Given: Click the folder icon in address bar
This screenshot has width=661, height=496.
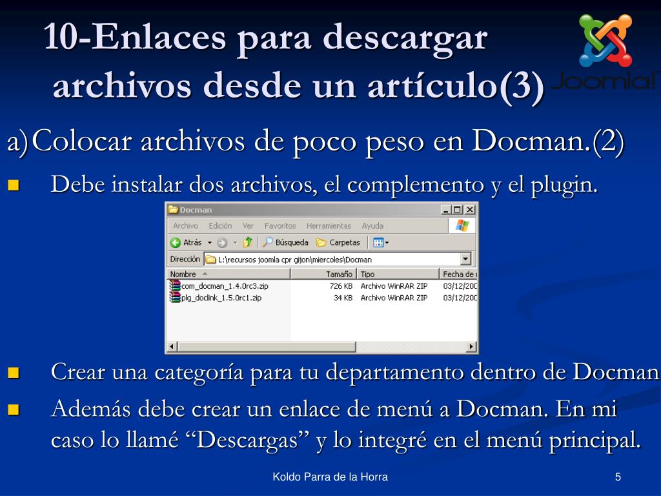Looking at the screenshot, I should tap(210, 260).
